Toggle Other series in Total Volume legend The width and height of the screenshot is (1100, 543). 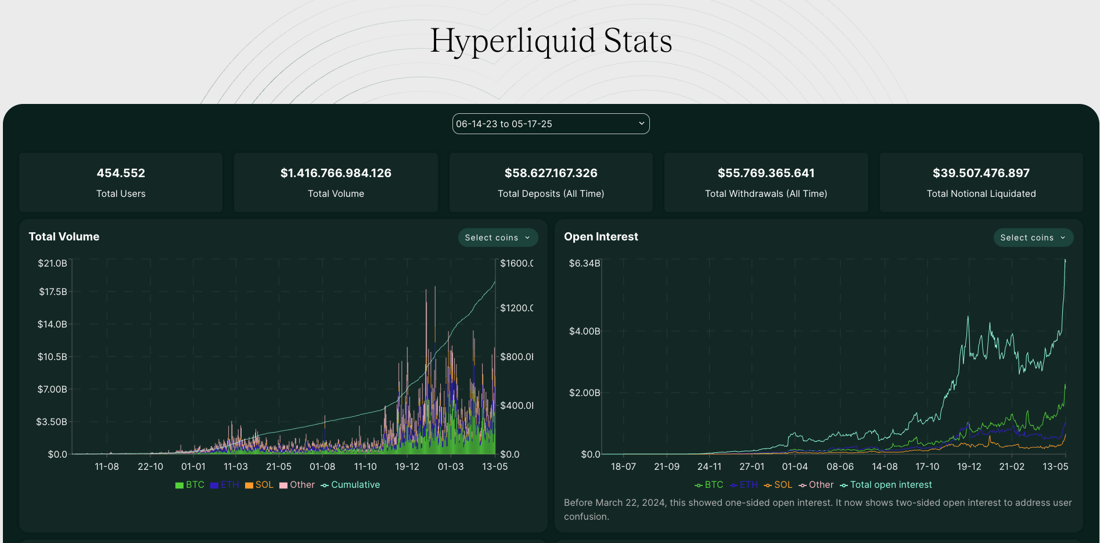pos(297,485)
